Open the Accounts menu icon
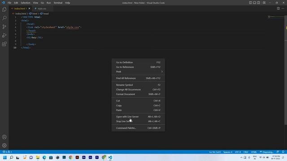Viewport: 287px width, 161px height. pyautogui.click(x=4, y=137)
